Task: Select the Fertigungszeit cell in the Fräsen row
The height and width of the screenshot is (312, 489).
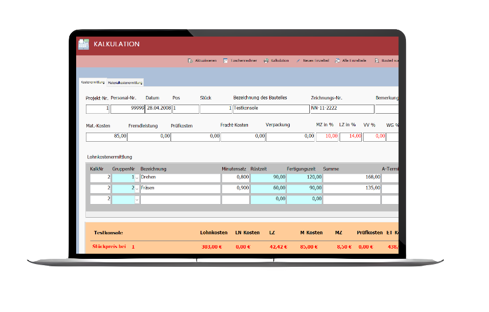Action: pyautogui.click(x=305, y=189)
